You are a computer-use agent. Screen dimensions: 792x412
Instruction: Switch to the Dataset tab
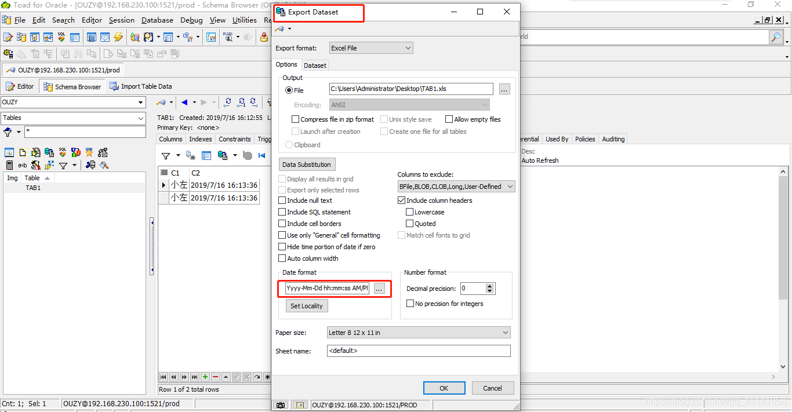tap(315, 65)
